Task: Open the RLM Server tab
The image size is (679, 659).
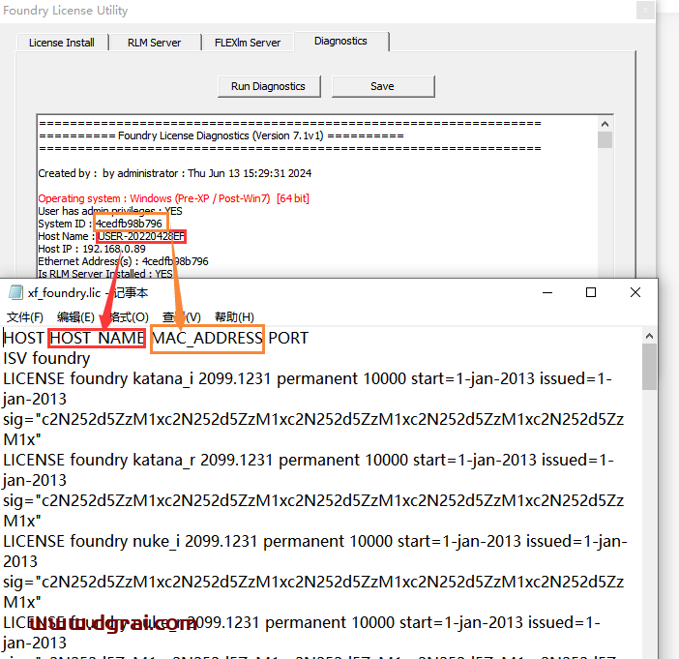Action: (x=154, y=43)
